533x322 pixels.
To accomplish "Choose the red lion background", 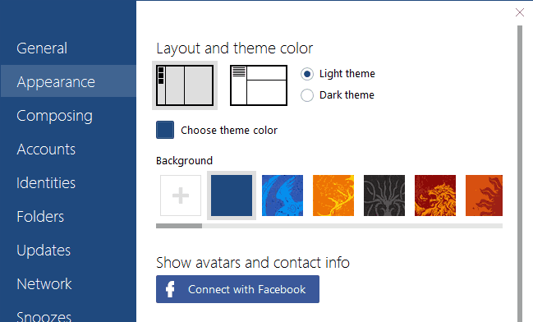I will pyautogui.click(x=435, y=195).
